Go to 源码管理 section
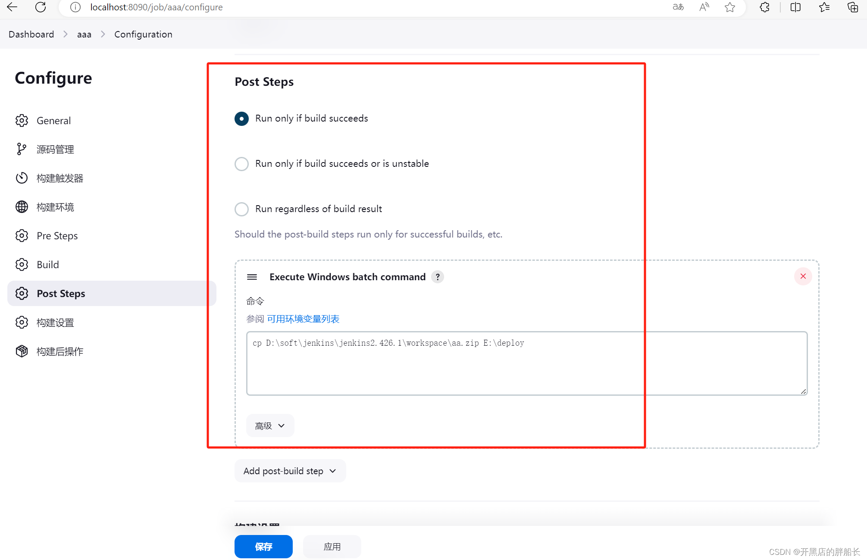Viewport: 867px width, 560px height. click(112, 149)
